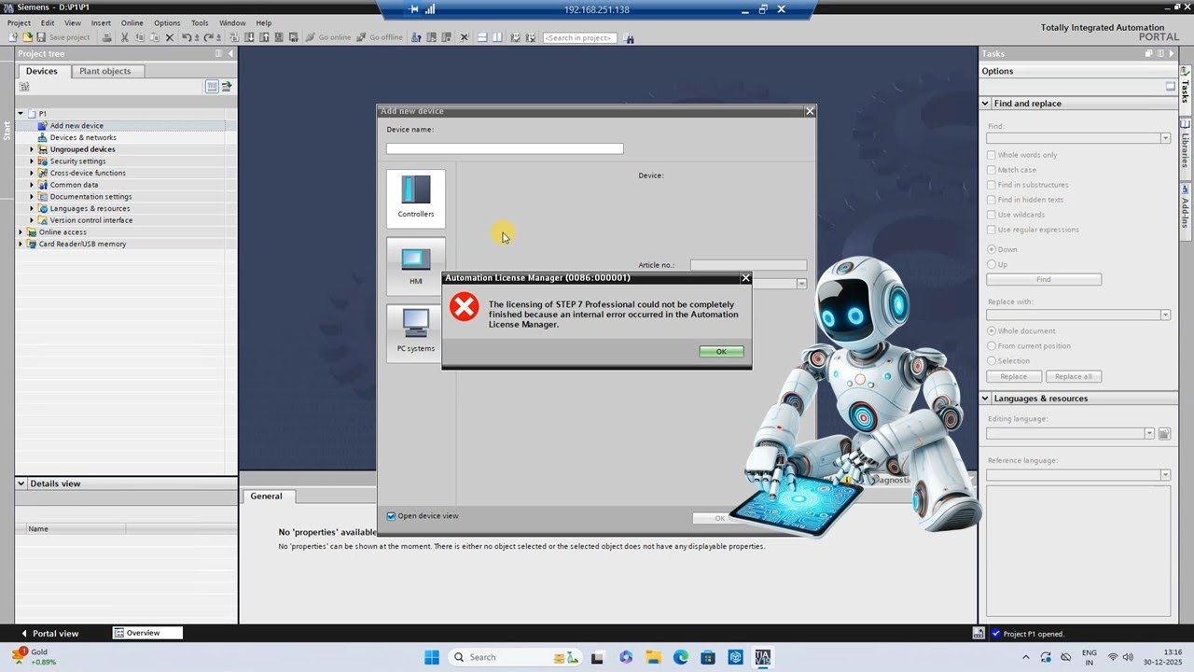This screenshot has height=672, width=1194.
Task: Expand the Common data node
Action: pos(31,185)
